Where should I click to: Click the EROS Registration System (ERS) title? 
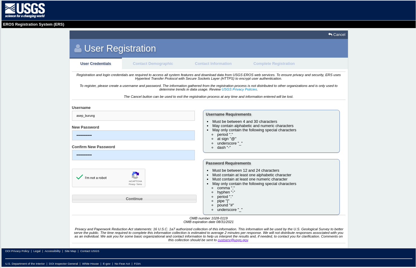[x=34, y=24]
